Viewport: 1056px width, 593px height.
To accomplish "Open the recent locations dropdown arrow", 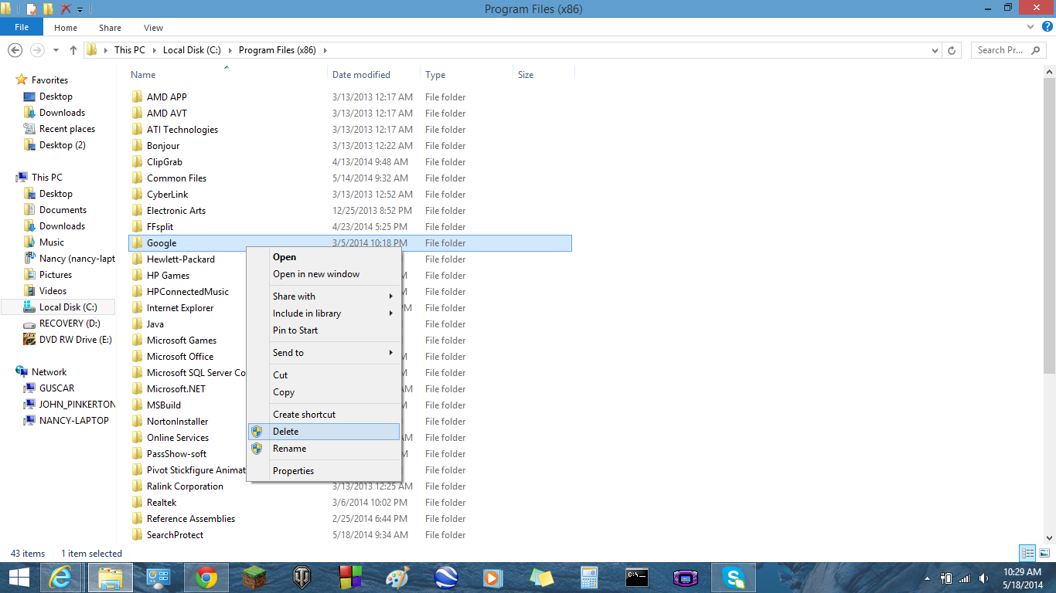I will 56,50.
